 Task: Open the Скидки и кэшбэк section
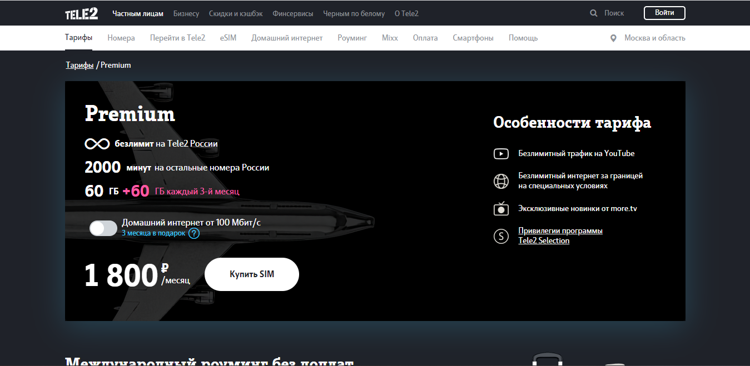coord(236,13)
